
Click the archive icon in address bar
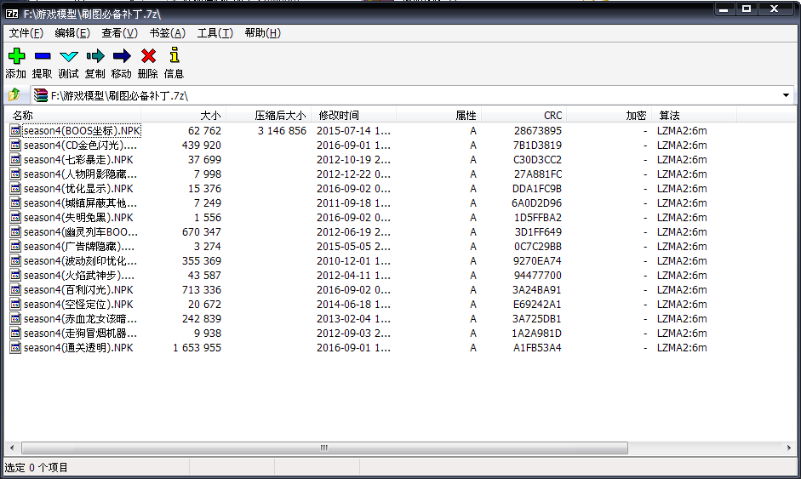point(40,95)
